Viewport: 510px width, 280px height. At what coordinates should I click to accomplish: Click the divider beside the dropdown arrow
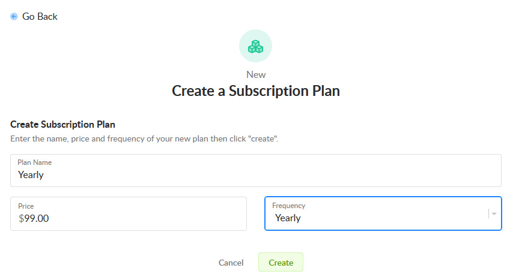488,213
